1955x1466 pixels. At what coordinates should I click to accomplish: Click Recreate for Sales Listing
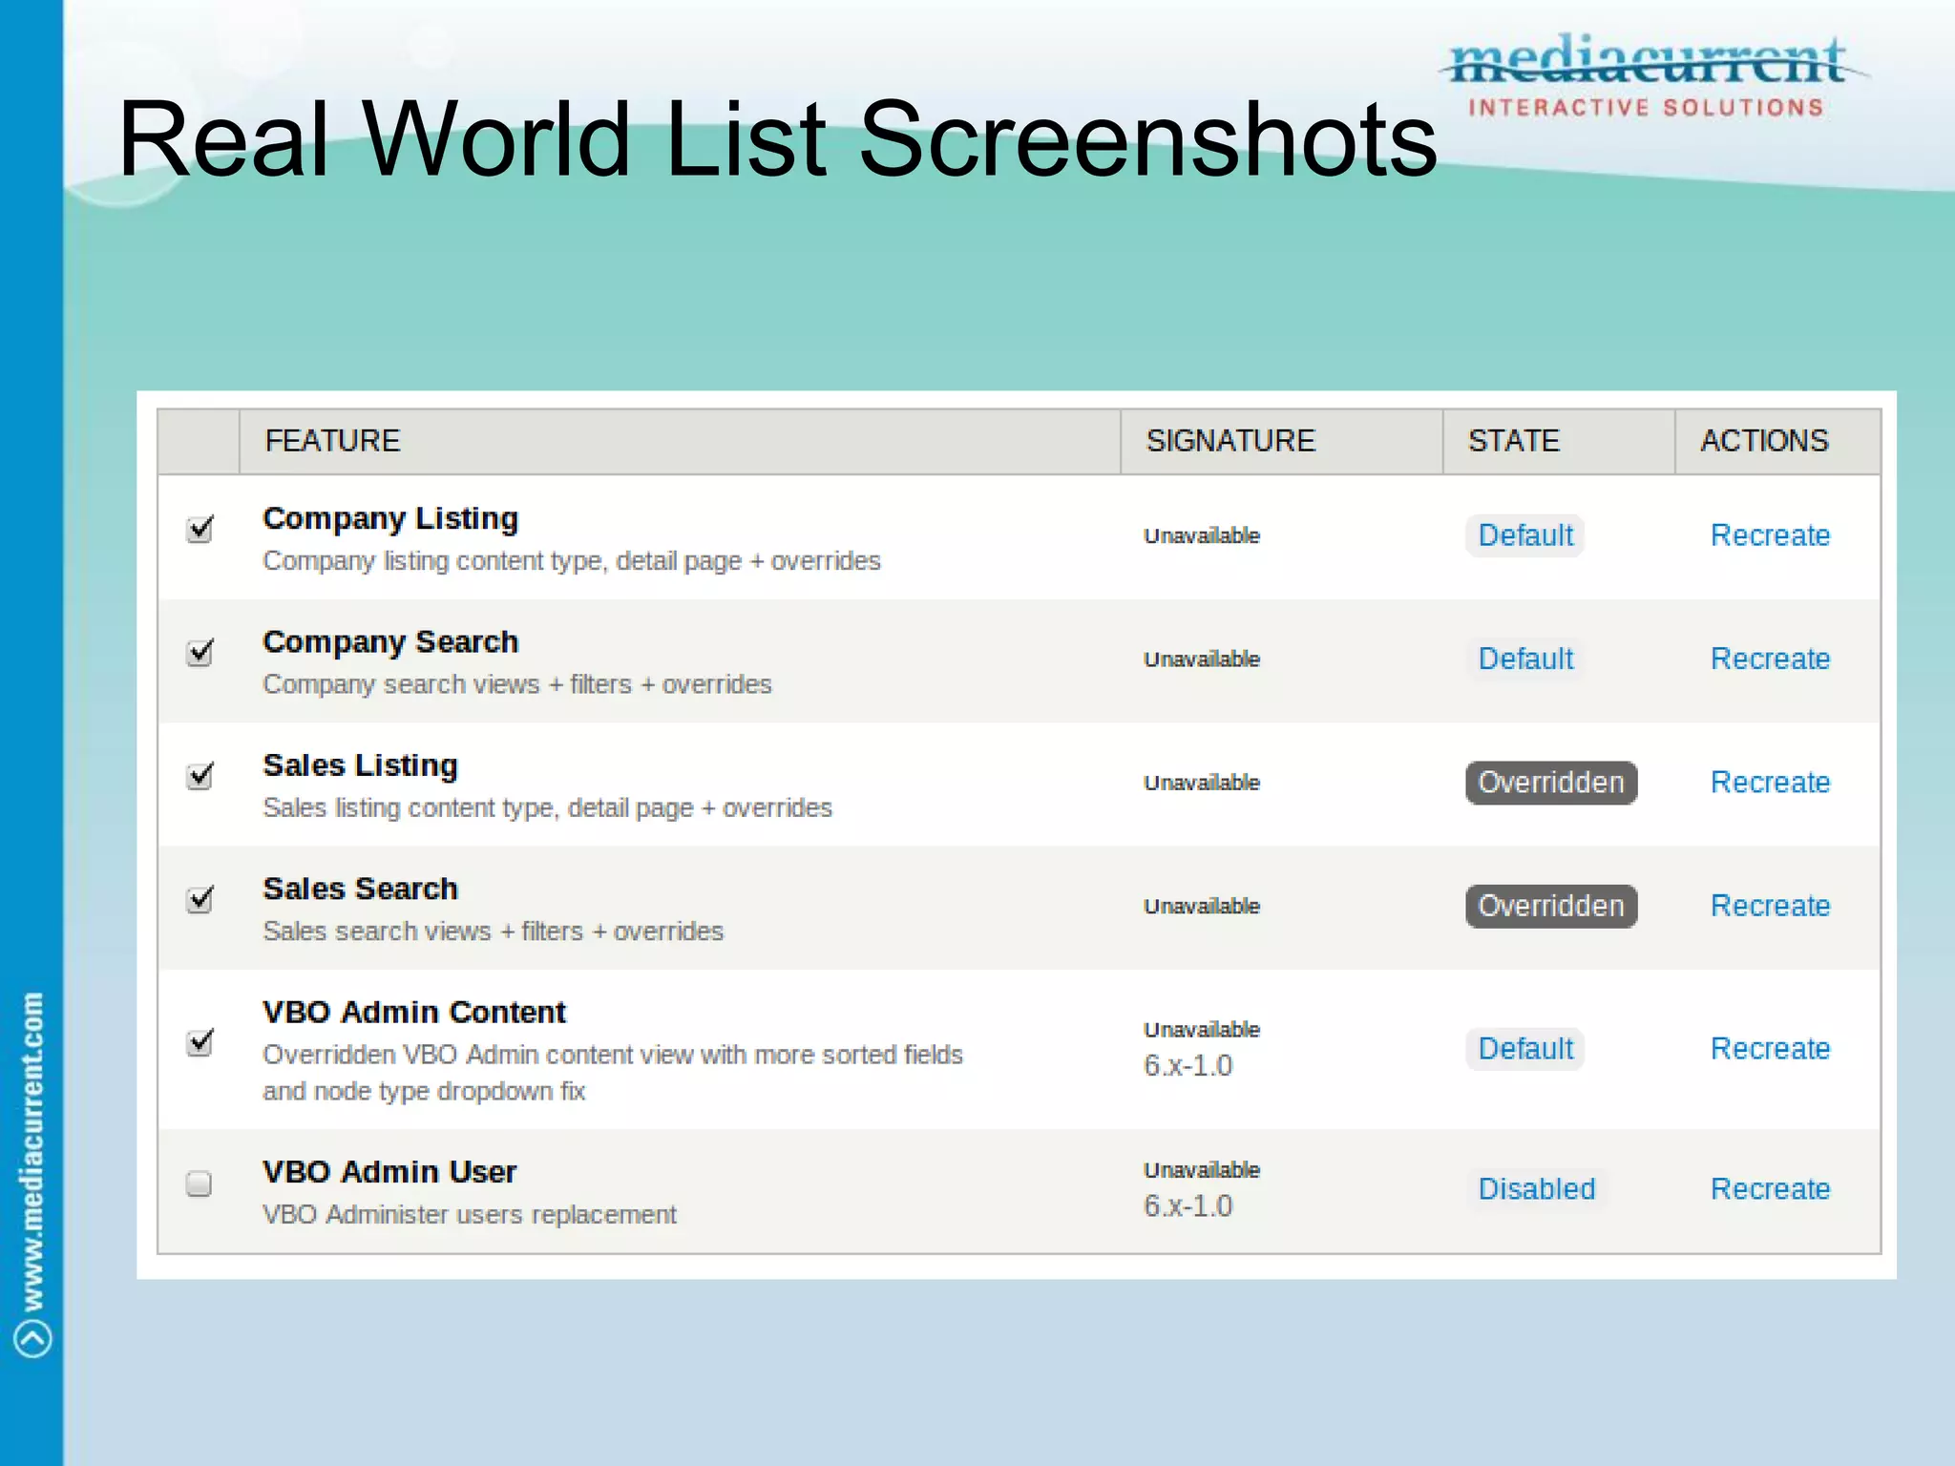(1770, 783)
